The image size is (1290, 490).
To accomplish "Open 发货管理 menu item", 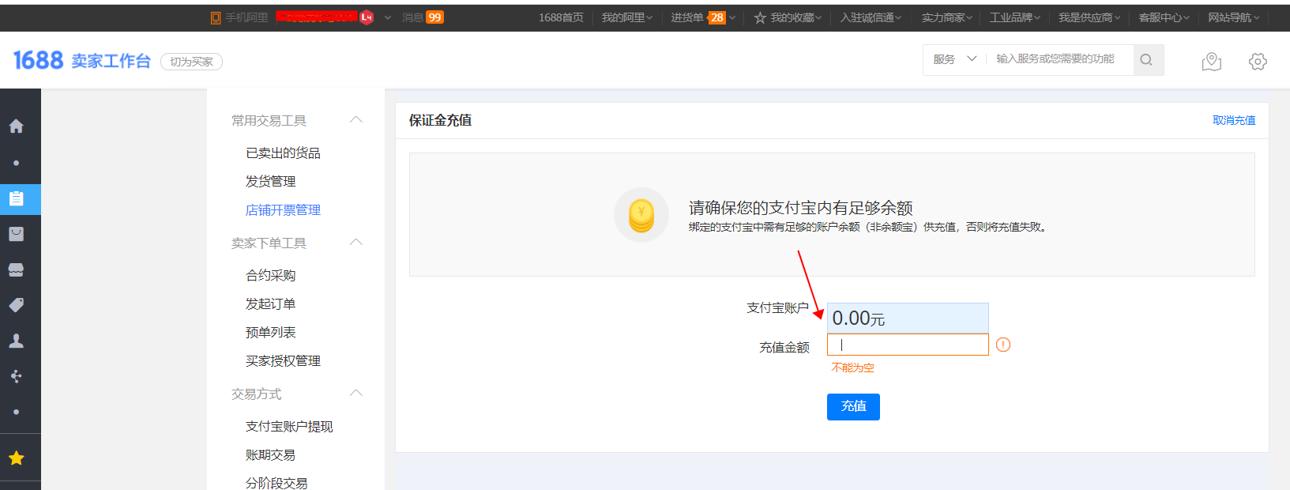I will (x=270, y=182).
